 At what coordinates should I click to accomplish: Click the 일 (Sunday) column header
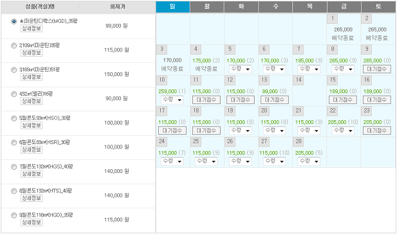[x=173, y=6]
